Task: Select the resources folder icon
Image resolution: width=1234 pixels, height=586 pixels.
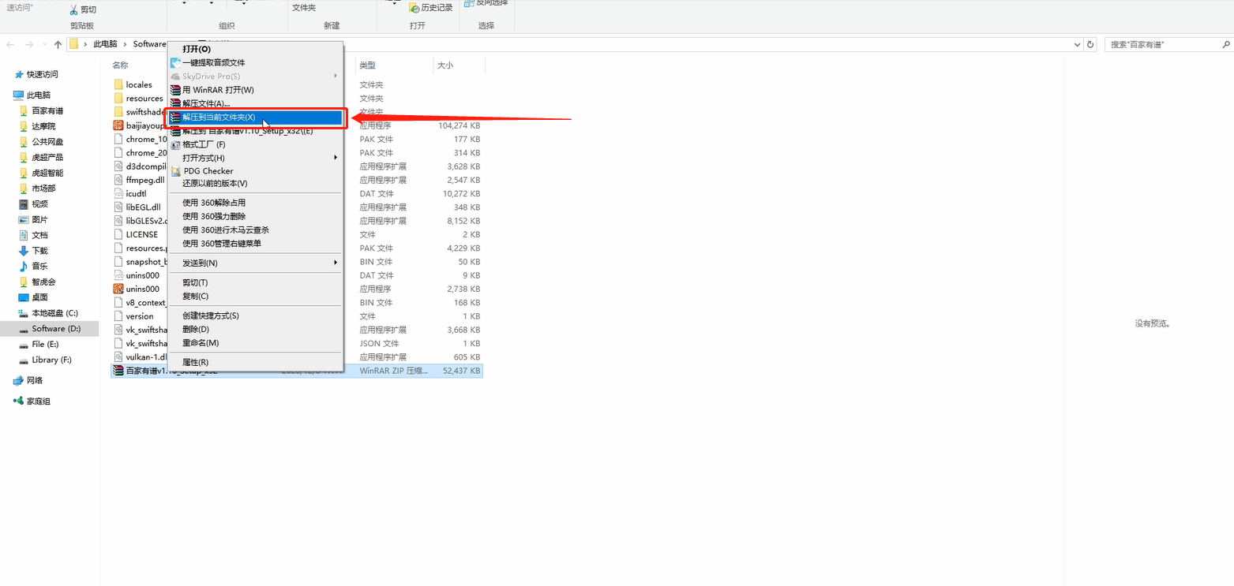Action: pos(118,99)
